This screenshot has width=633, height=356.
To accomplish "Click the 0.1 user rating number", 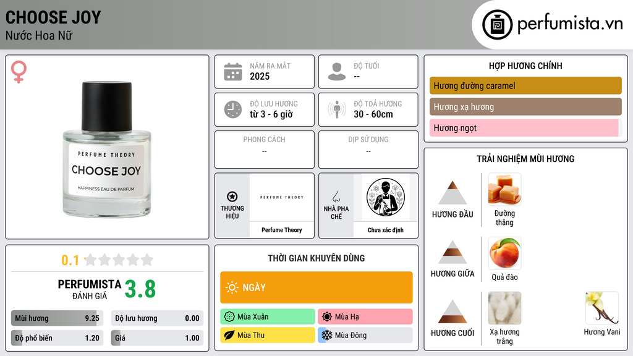I will [70, 260].
